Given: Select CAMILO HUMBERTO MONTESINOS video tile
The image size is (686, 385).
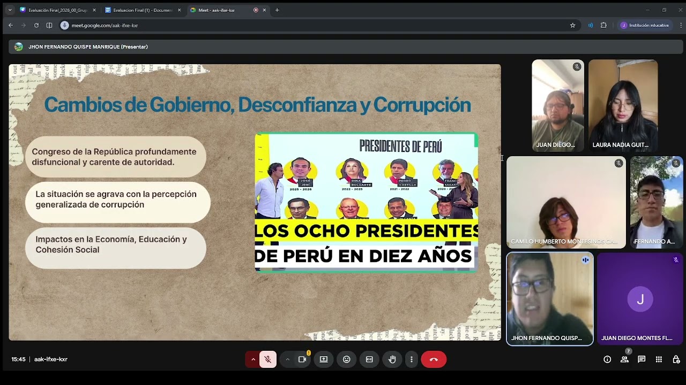Looking at the screenshot, I should coord(566,203).
